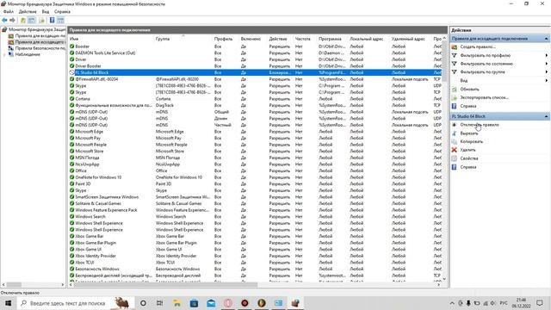551x310 pixels.
Task: Click the Export list toolbar icon
Action: point(41,21)
